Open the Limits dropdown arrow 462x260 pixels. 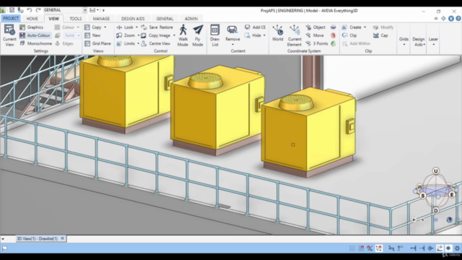138,43
